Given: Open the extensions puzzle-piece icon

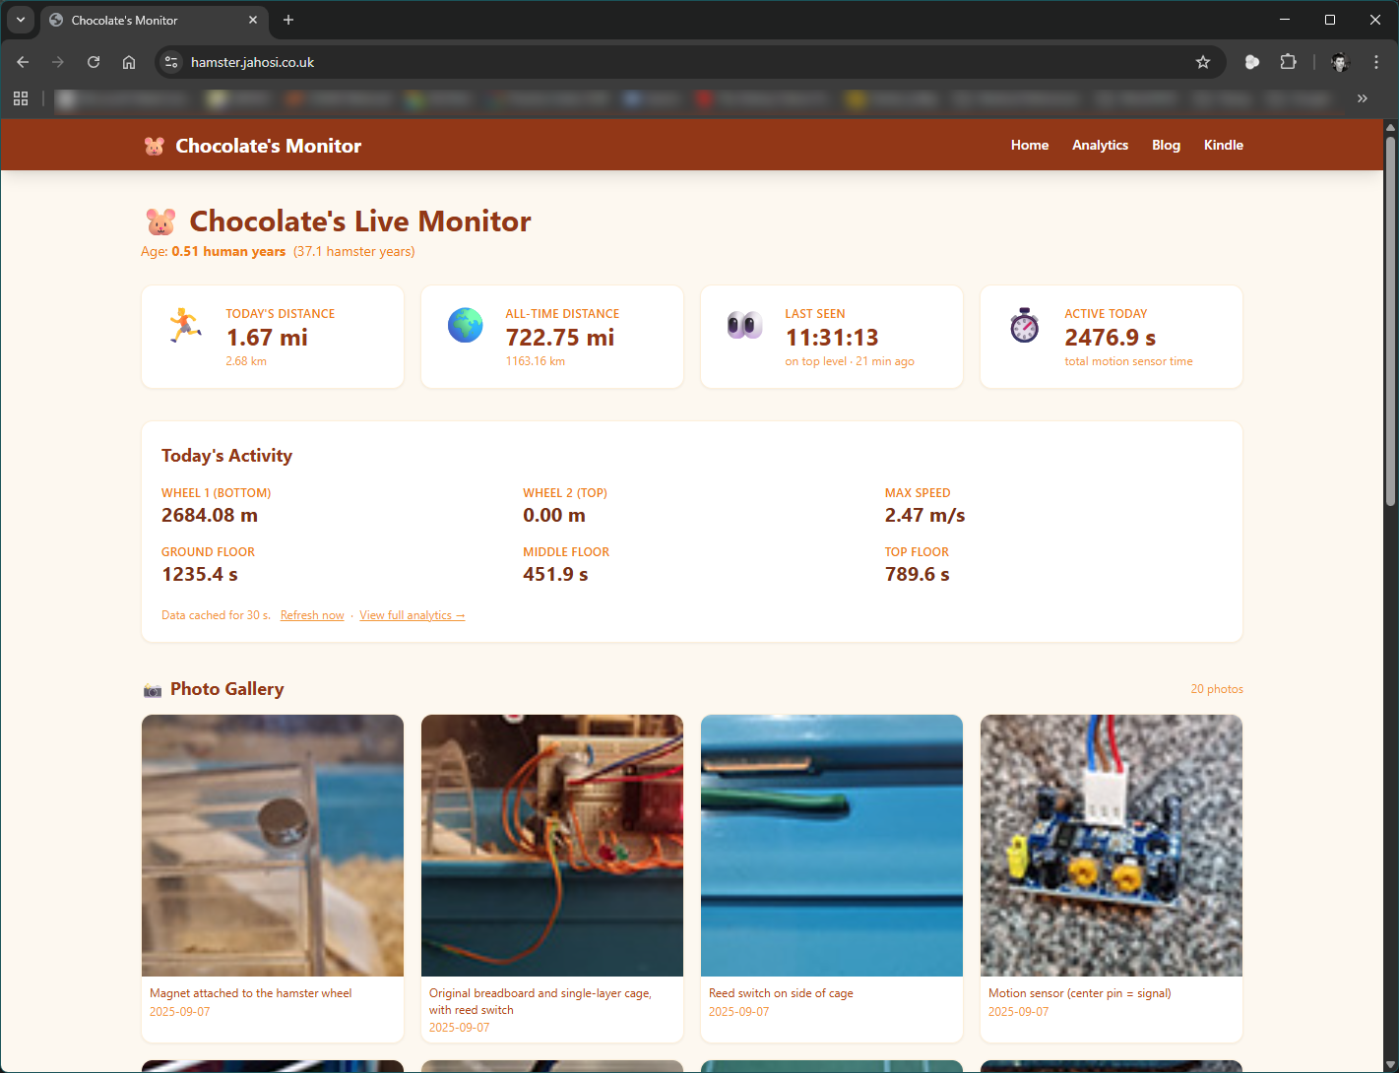Looking at the screenshot, I should click(x=1288, y=62).
